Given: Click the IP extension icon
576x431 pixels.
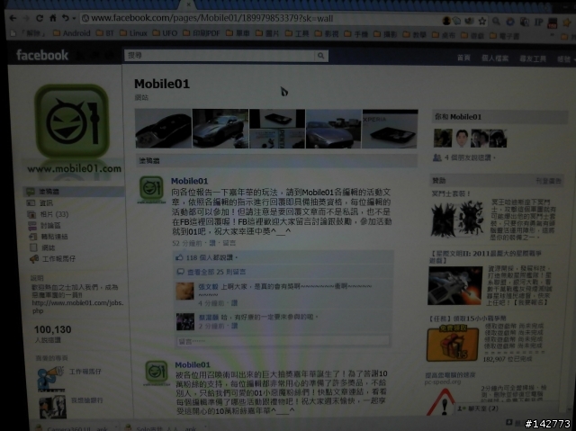Looking at the screenshot, I should point(538,22).
